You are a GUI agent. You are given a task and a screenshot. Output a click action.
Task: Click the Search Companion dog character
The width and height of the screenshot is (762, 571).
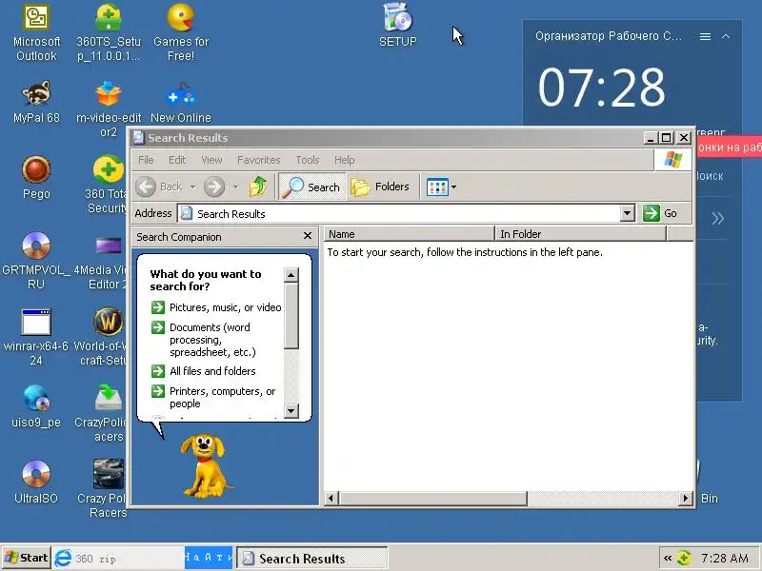click(205, 466)
